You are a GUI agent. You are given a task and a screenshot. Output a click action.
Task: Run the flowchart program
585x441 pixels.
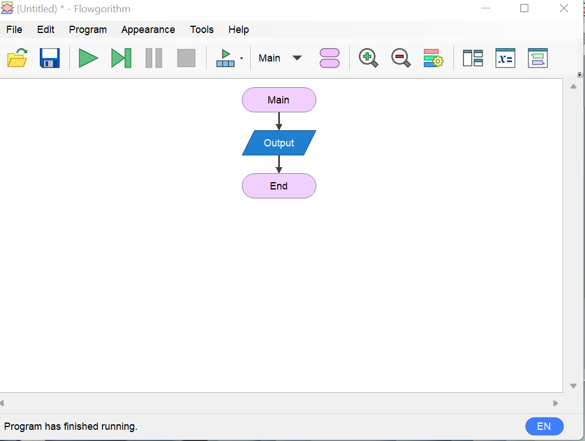[88, 58]
